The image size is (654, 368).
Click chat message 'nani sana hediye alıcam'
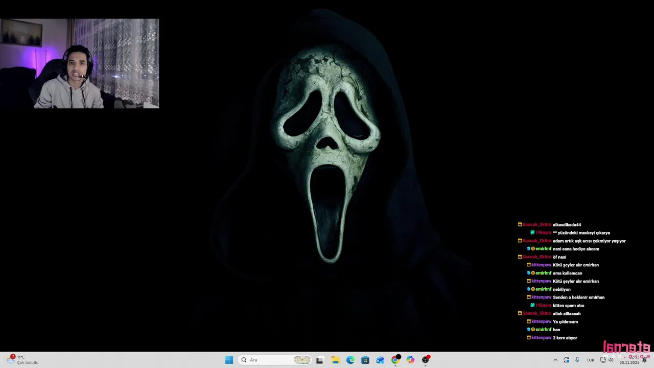click(x=576, y=249)
